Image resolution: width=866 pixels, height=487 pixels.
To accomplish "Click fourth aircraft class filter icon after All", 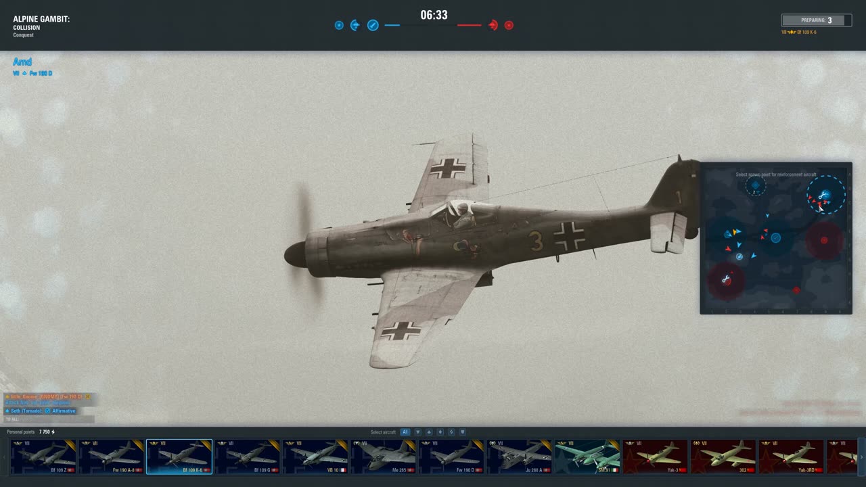I will click(451, 432).
